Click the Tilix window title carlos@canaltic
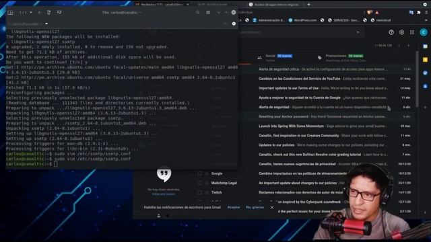This screenshot has height=242, width=431. pos(122,13)
